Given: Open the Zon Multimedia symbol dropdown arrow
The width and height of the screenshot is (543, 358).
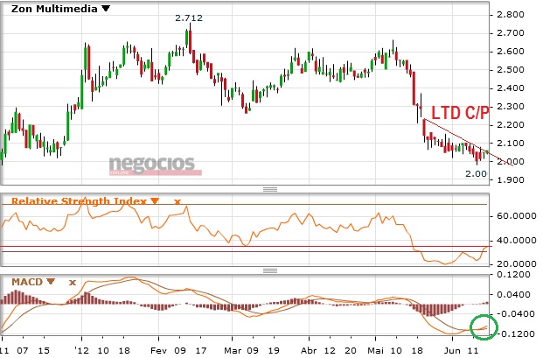Looking at the screenshot, I should click(x=106, y=9).
